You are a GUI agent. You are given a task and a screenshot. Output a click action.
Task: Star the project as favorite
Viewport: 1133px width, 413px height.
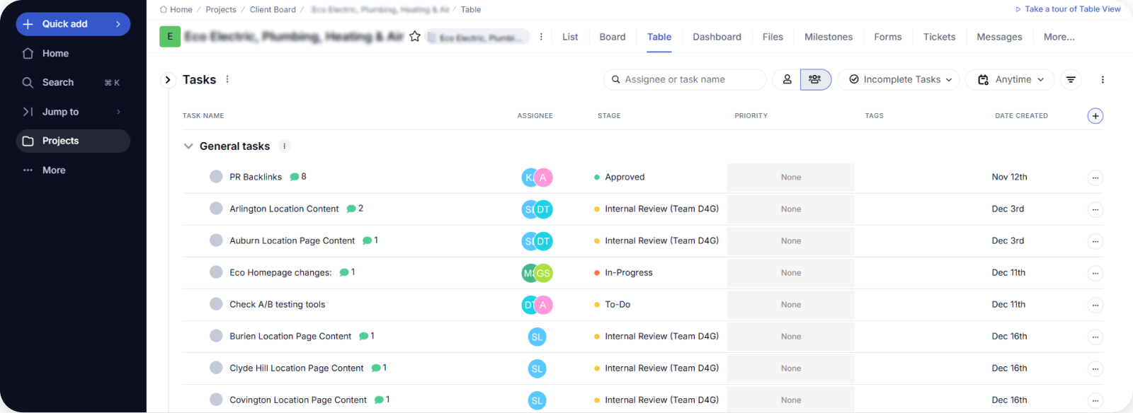[x=415, y=37]
